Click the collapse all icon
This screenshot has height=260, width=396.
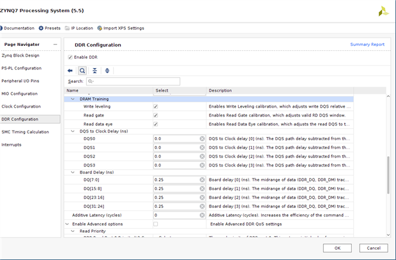point(95,71)
